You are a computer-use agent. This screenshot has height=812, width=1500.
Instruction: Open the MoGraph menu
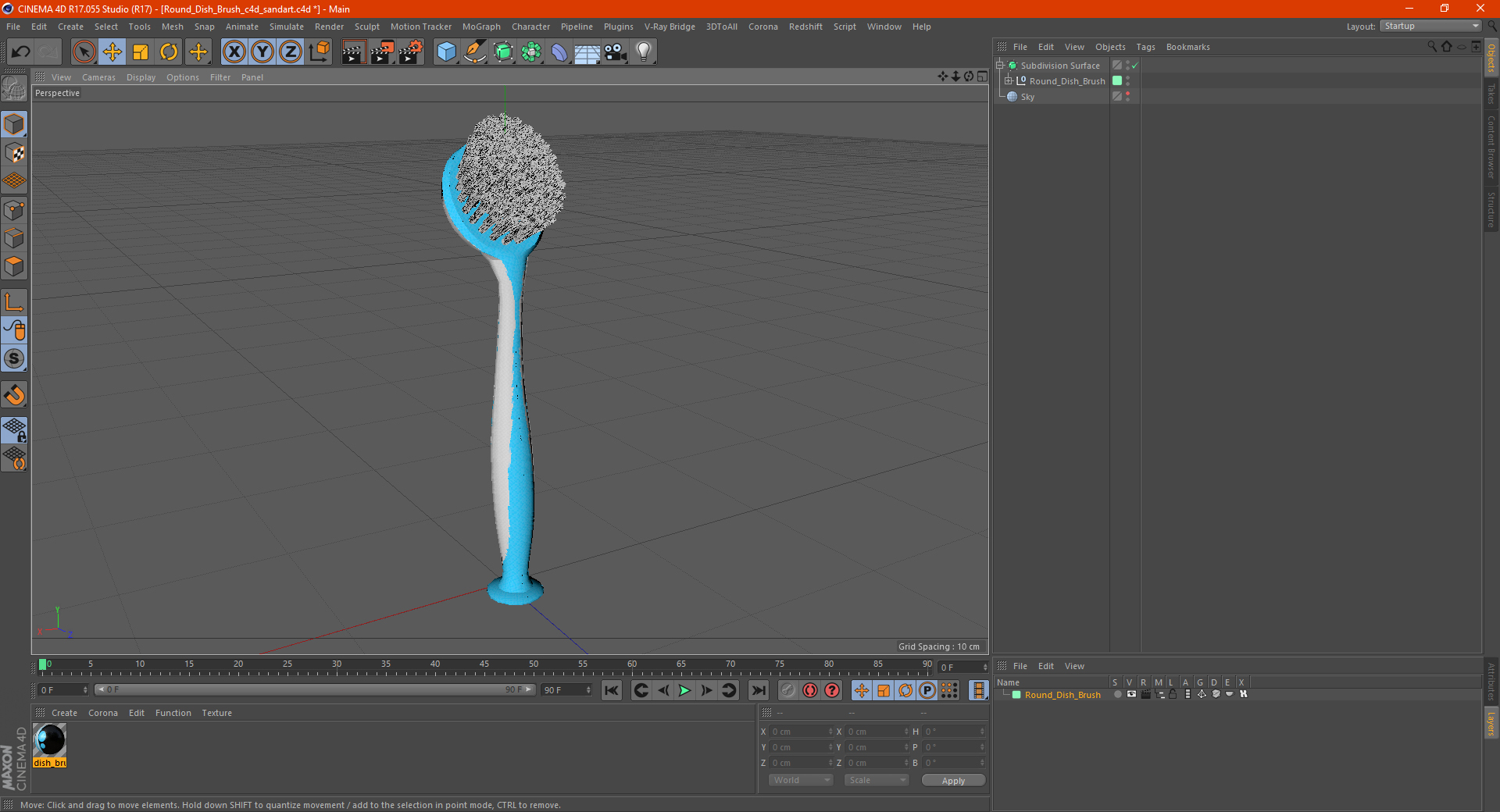coord(481,27)
